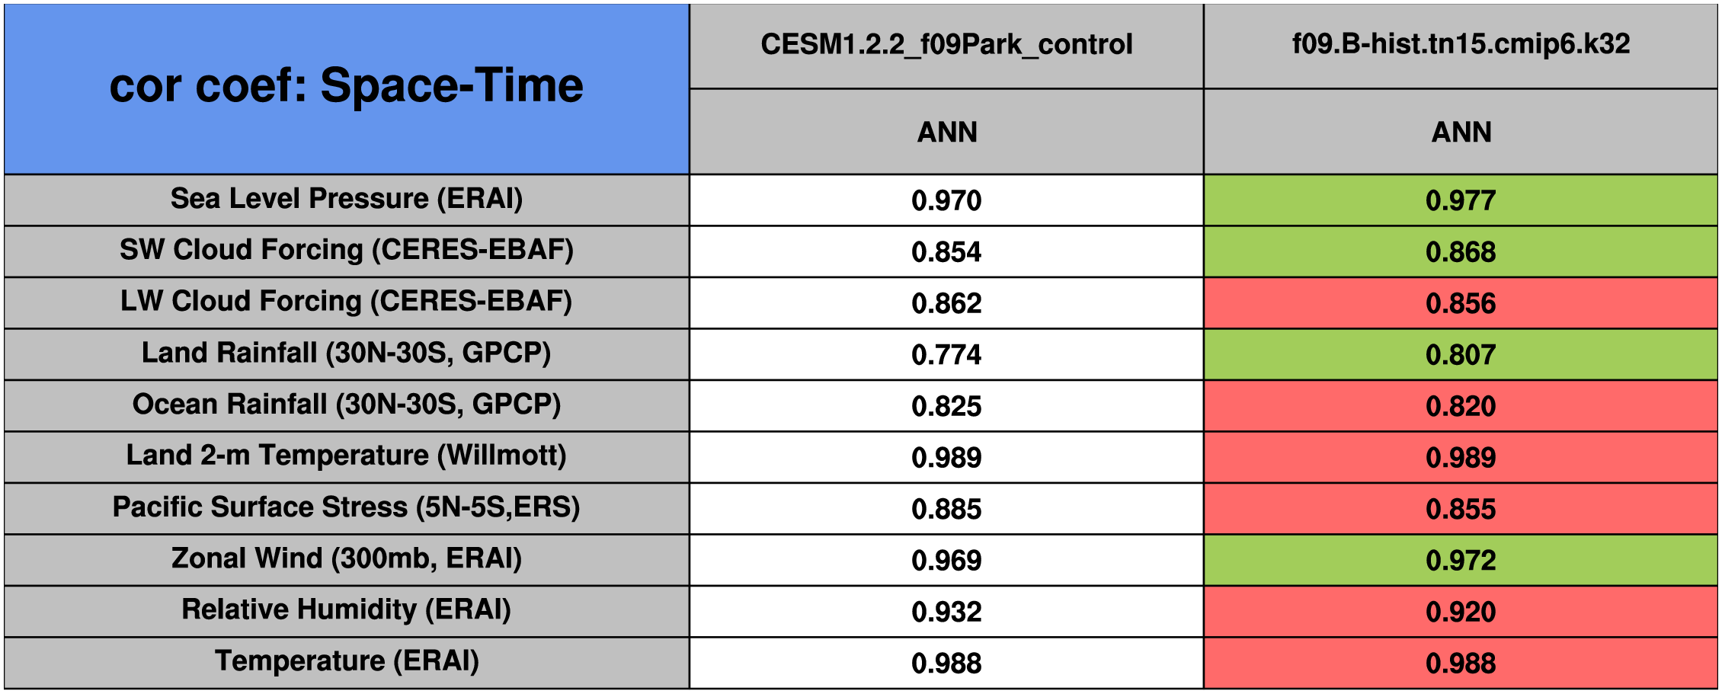Click the ANN subheader under CESM1.2.2_f09Park_control

point(946,133)
